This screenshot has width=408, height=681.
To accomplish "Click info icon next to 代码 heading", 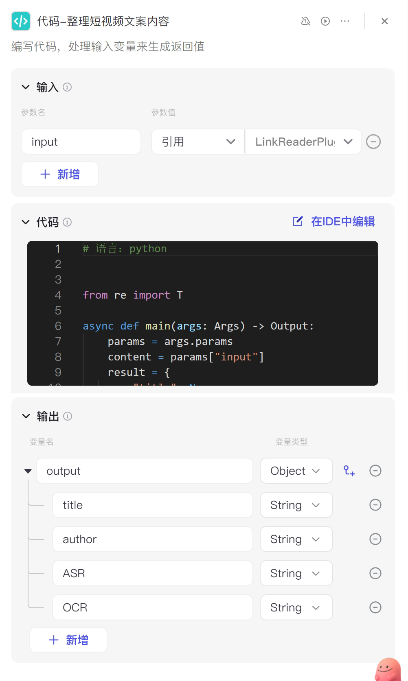I will 67,222.
